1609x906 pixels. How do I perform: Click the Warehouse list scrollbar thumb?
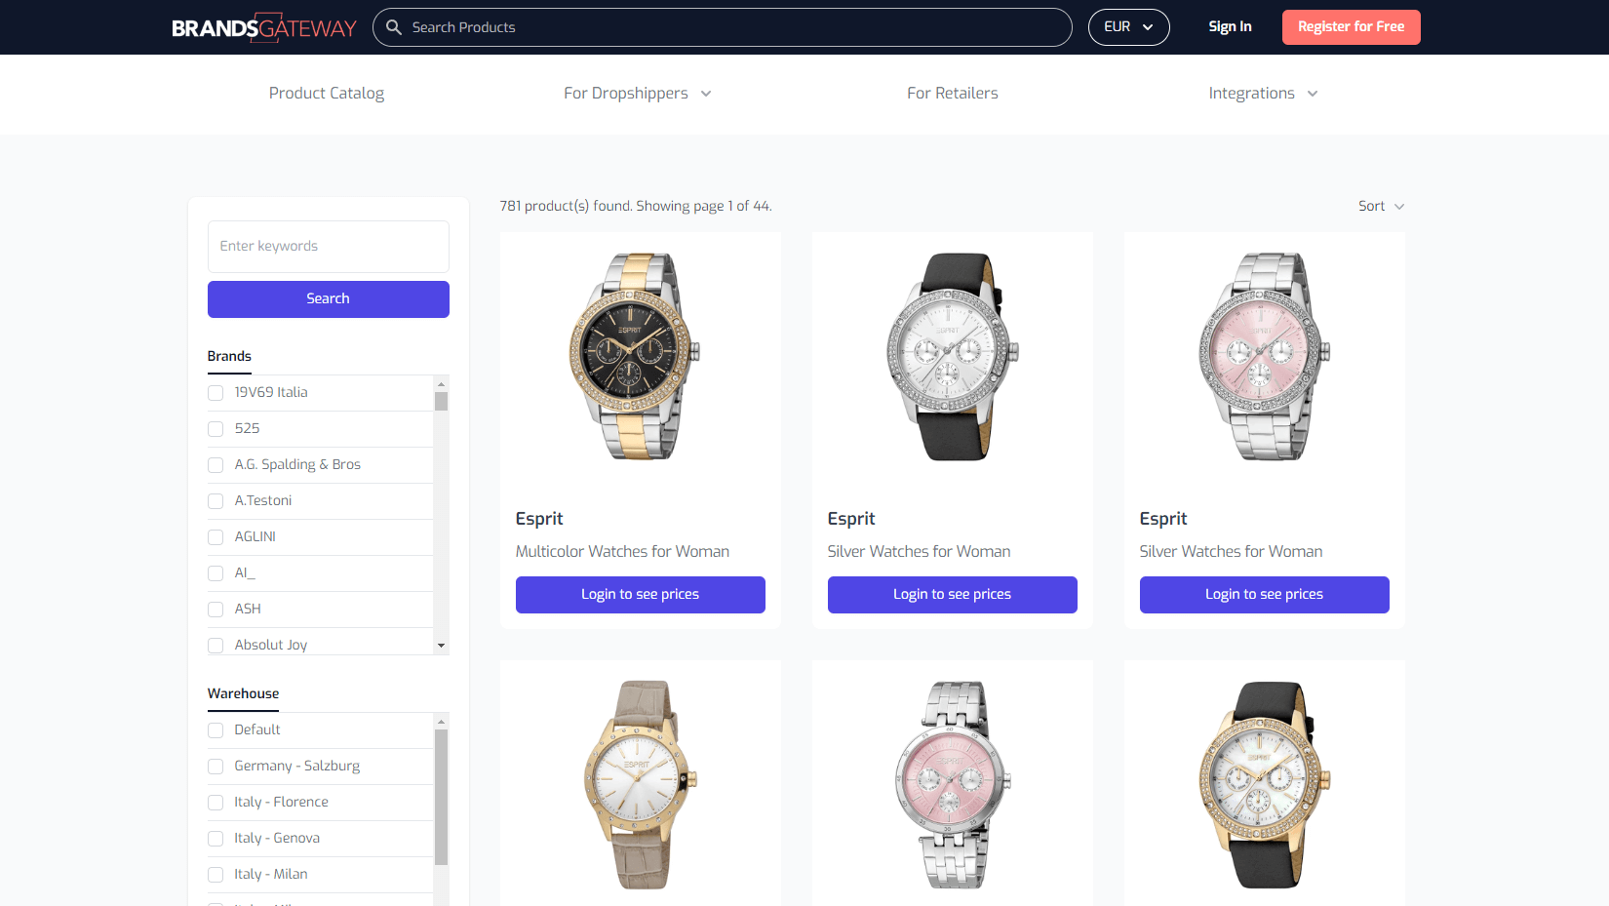[441, 798]
